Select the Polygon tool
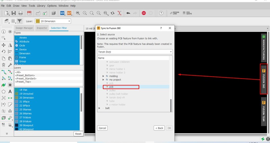 3,91
